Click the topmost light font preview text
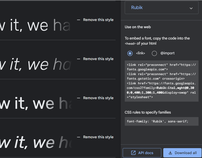Screen dimensions: 202x158 pos(35,26)
